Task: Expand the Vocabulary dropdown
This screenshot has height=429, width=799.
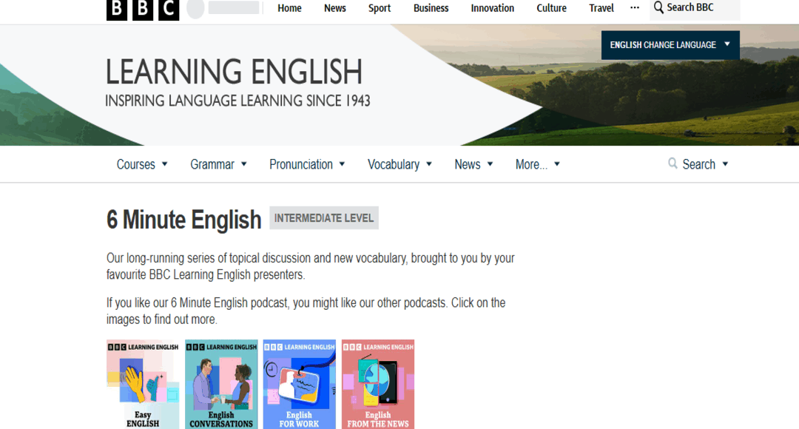Action: point(399,164)
